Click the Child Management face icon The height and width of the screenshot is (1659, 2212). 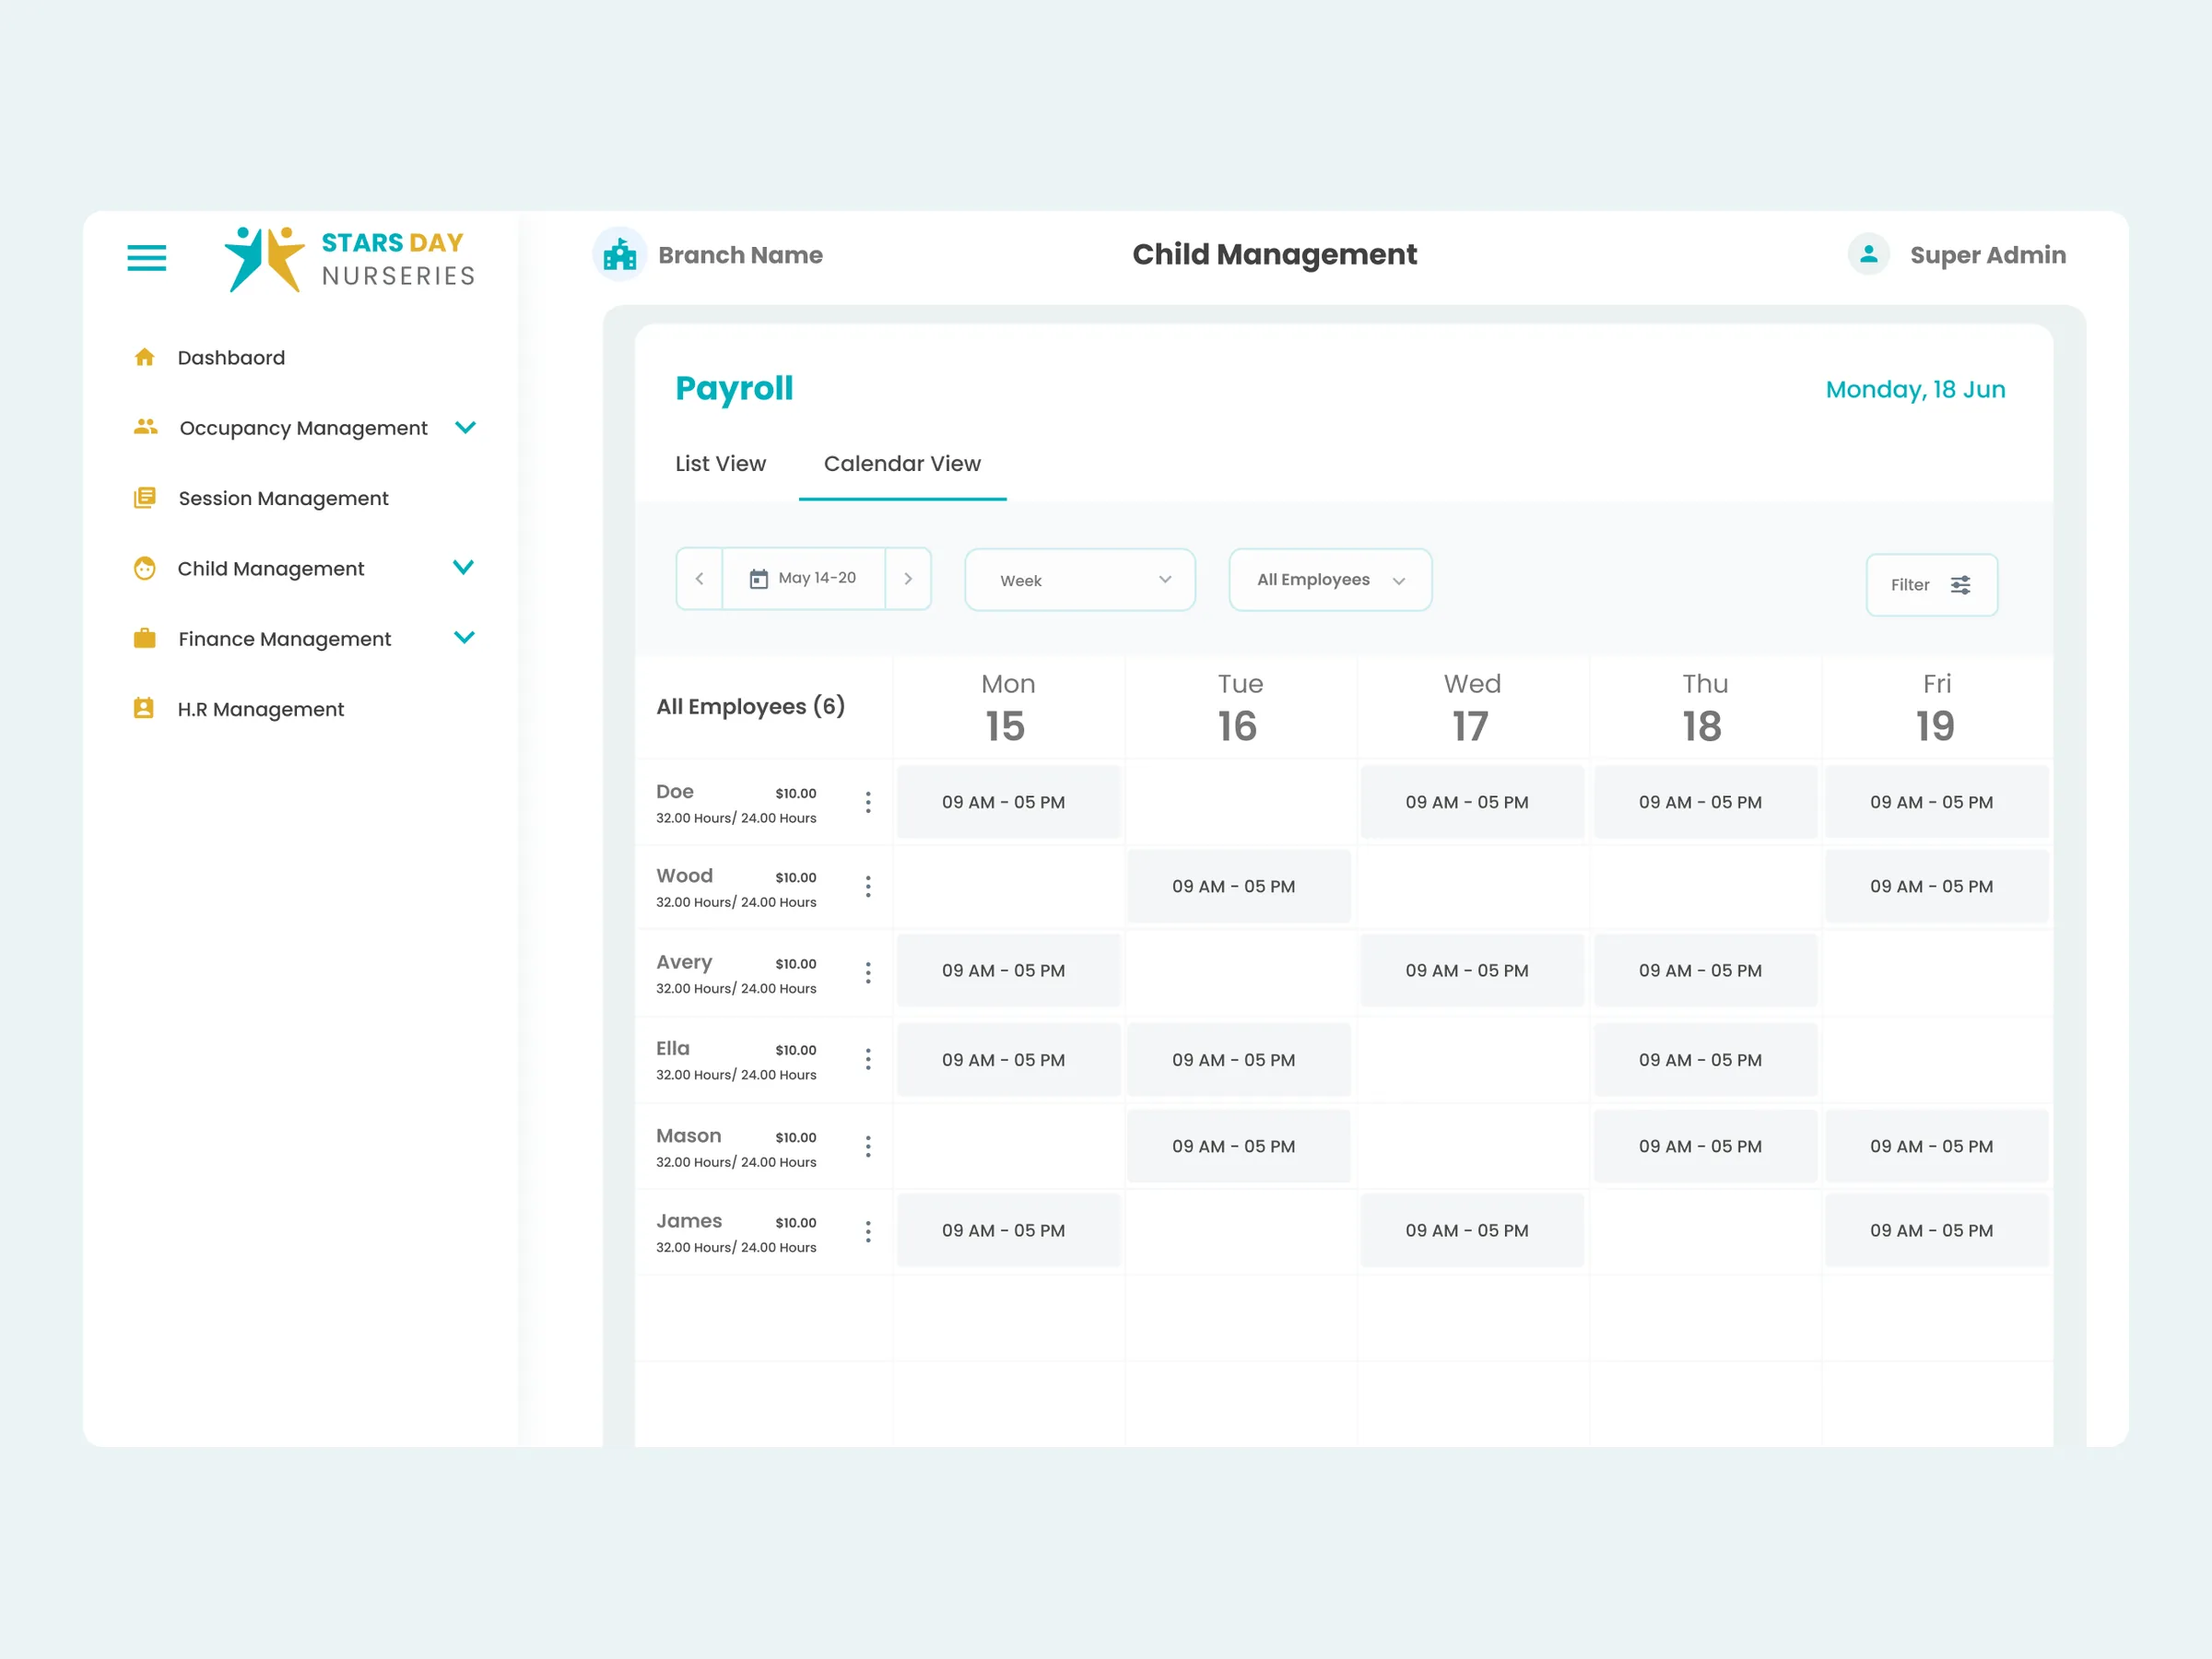pyautogui.click(x=145, y=568)
